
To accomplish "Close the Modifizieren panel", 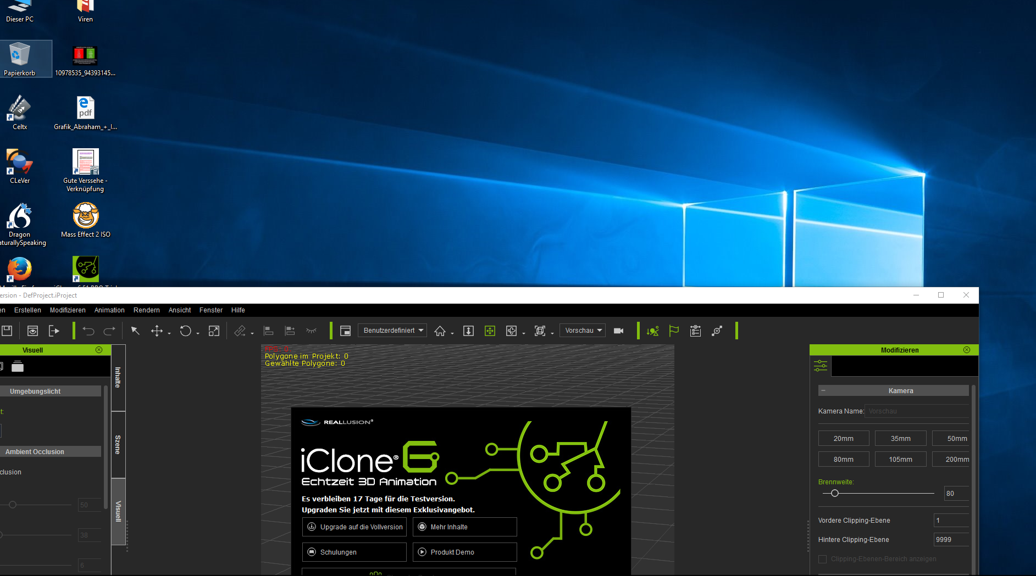I will tap(967, 350).
